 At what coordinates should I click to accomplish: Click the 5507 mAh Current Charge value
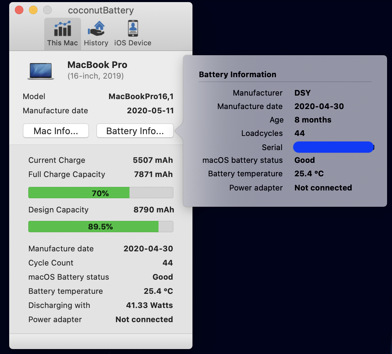[153, 160]
